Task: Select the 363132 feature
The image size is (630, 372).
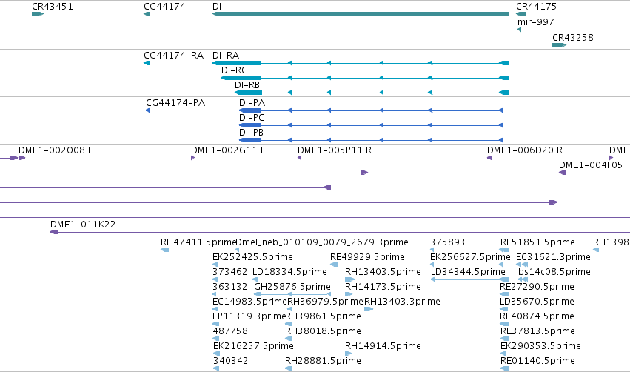Action: coord(215,294)
